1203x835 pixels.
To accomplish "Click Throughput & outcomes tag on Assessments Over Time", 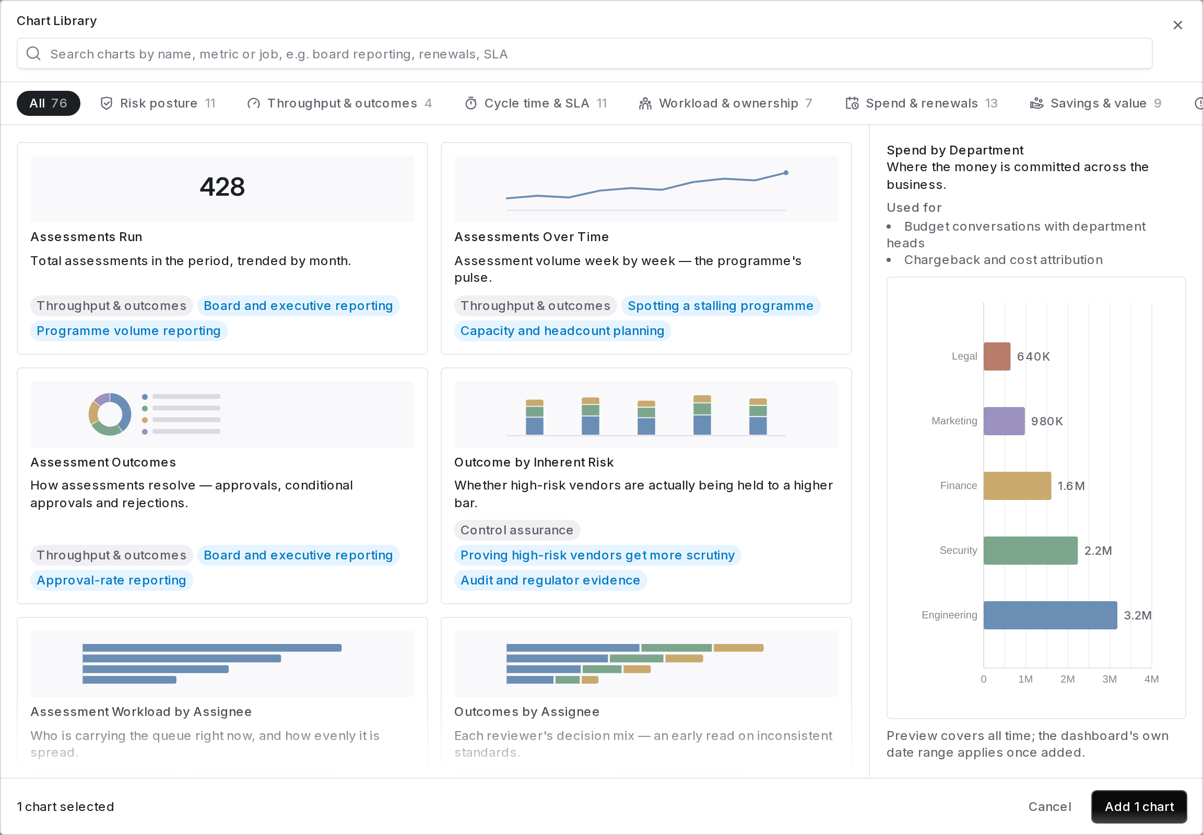I will coord(535,305).
